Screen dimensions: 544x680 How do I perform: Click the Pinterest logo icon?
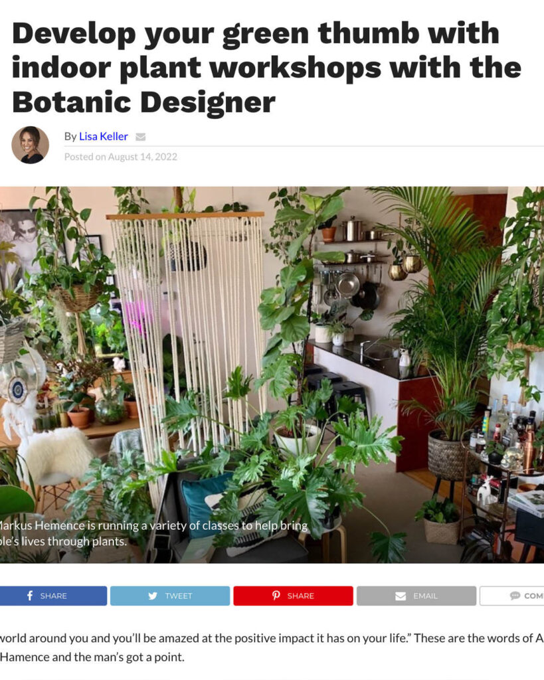(276, 596)
